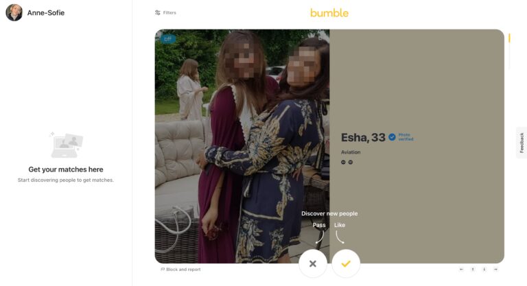Viewport: 527px width, 286px height.
Task: Click the Pass X button
Action: (x=313, y=264)
